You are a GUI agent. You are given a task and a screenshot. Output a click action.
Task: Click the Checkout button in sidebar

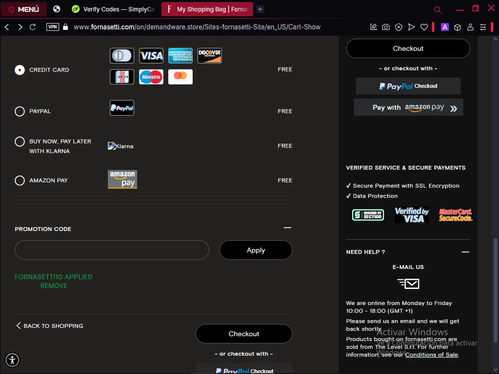point(408,49)
